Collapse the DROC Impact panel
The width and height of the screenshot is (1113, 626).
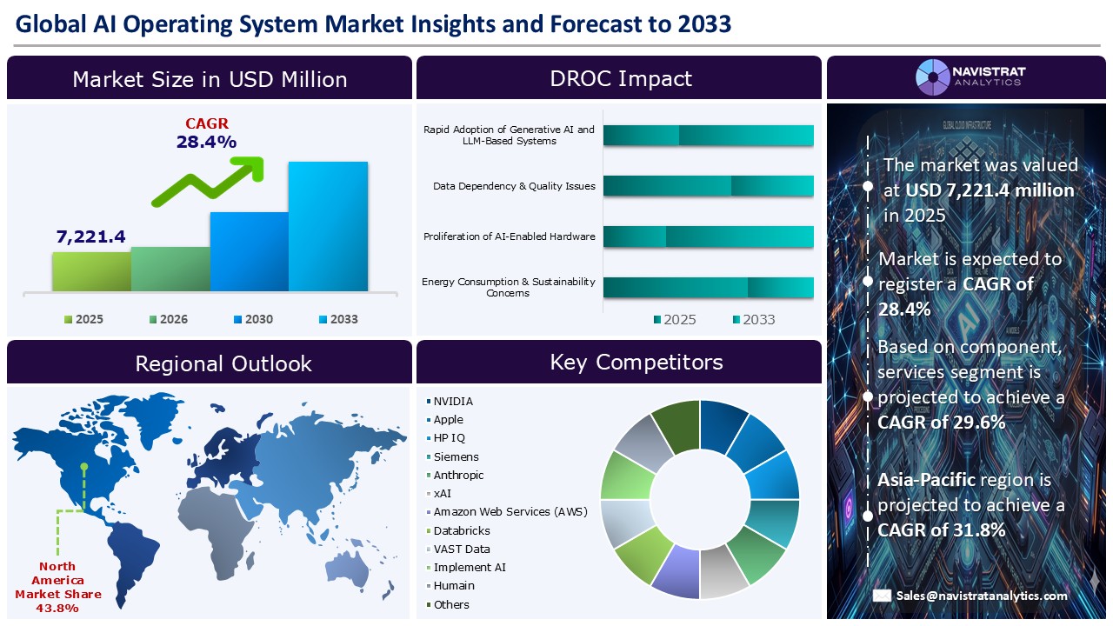[619, 77]
